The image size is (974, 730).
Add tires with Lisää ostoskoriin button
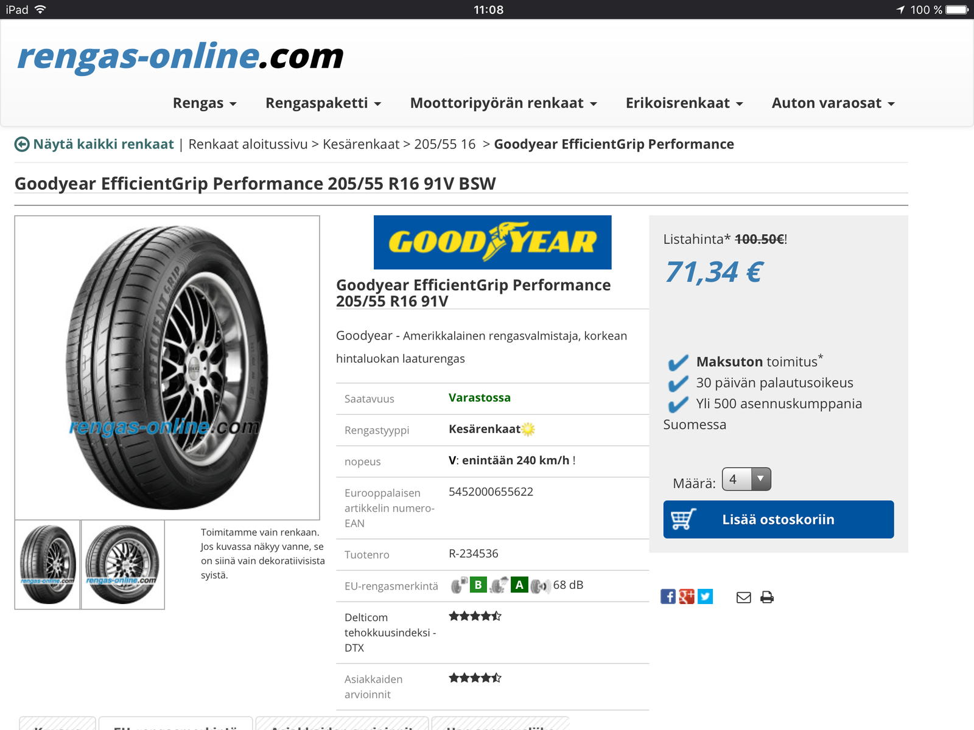(x=779, y=520)
